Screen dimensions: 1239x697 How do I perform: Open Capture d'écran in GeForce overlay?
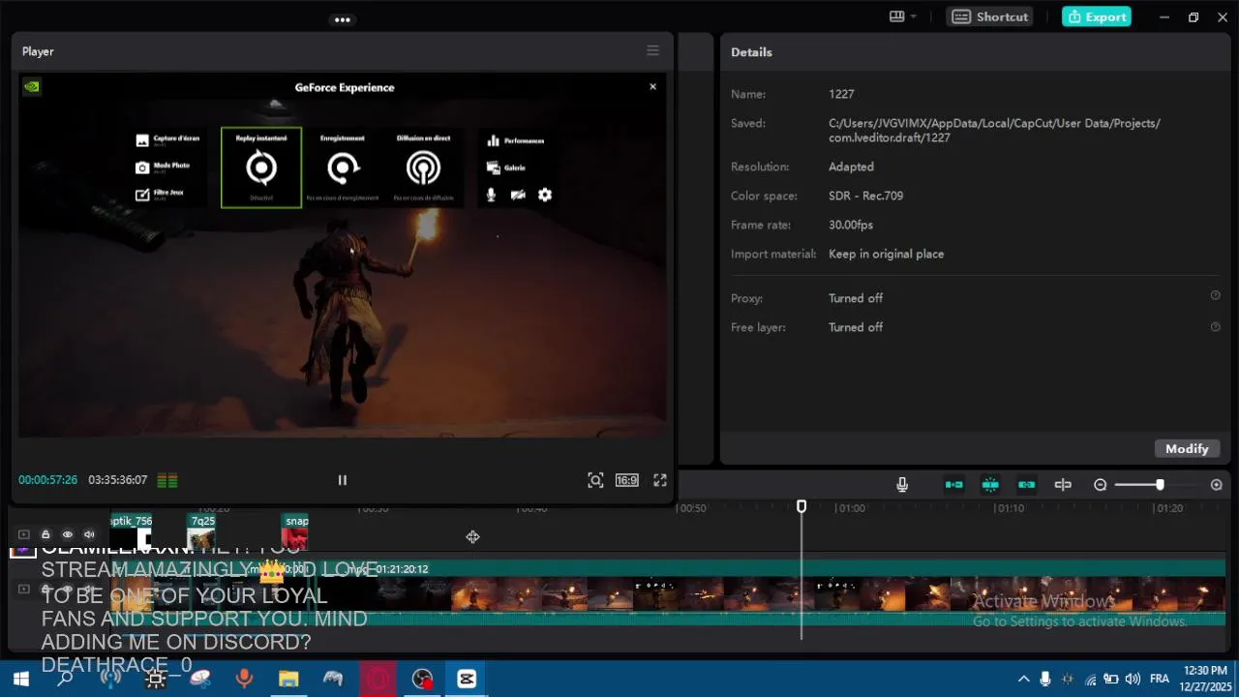coord(167,139)
